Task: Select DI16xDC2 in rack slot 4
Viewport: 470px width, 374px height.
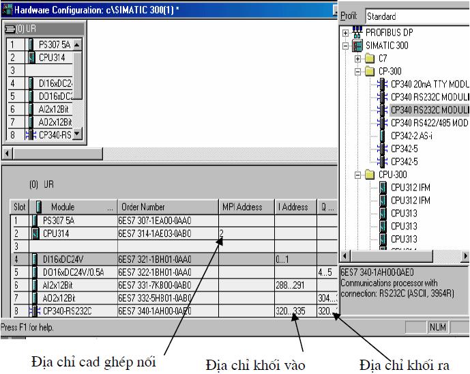Action: (55, 83)
